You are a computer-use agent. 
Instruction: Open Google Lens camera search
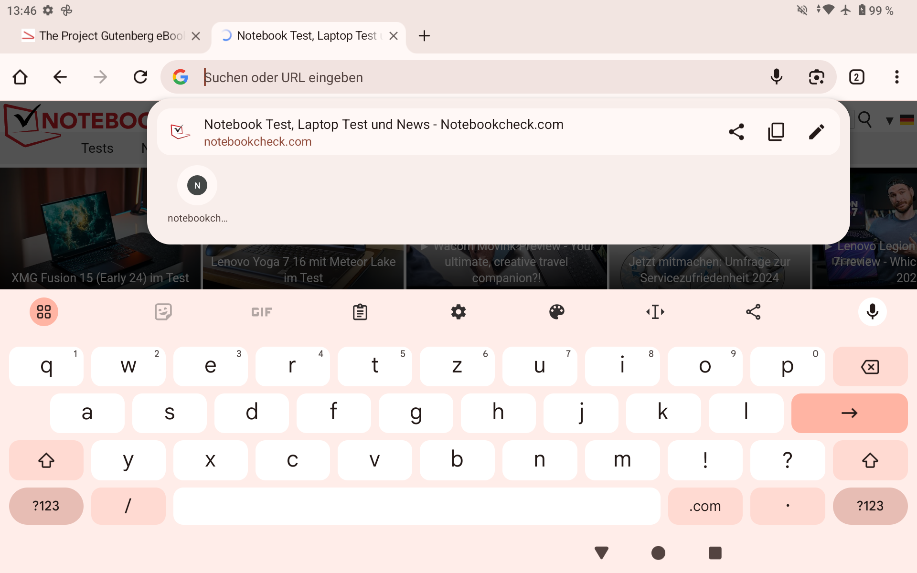[816, 77]
